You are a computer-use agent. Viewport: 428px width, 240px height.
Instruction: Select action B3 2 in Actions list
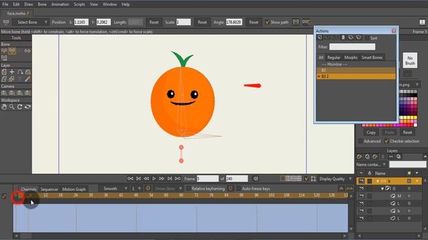(356, 77)
